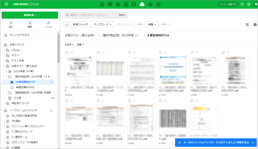The width and height of the screenshot is (258, 149).
Task: Open the Contacts address book icon
Action: [x=134, y=4]
